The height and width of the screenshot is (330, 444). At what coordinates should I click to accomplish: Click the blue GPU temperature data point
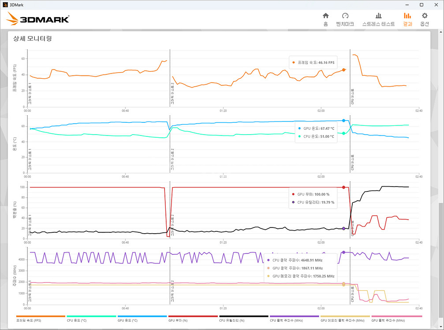(343, 120)
